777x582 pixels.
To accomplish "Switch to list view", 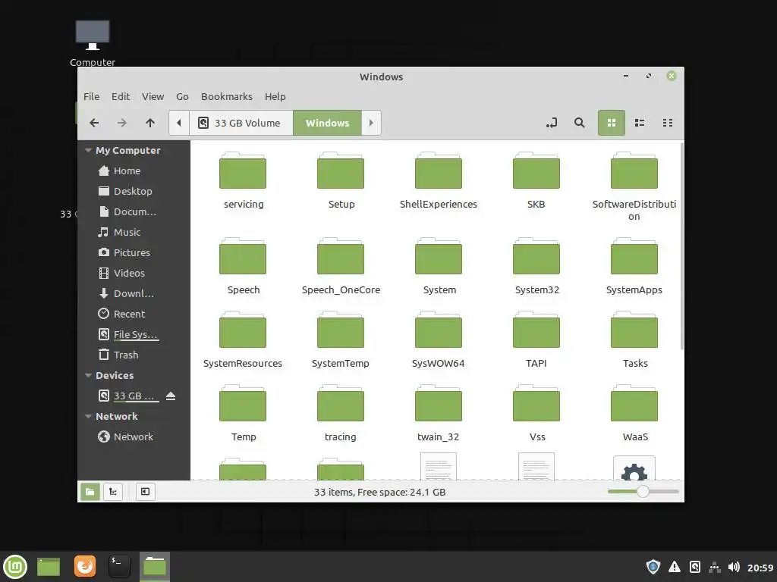I will point(640,123).
